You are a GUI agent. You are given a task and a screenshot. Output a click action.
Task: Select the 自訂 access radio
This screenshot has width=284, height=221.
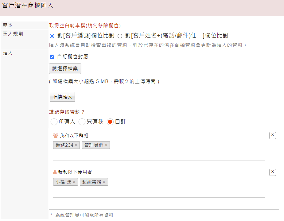[x=110, y=122]
